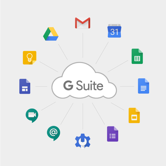Open the green Google Sheets icon

coord(137,56)
